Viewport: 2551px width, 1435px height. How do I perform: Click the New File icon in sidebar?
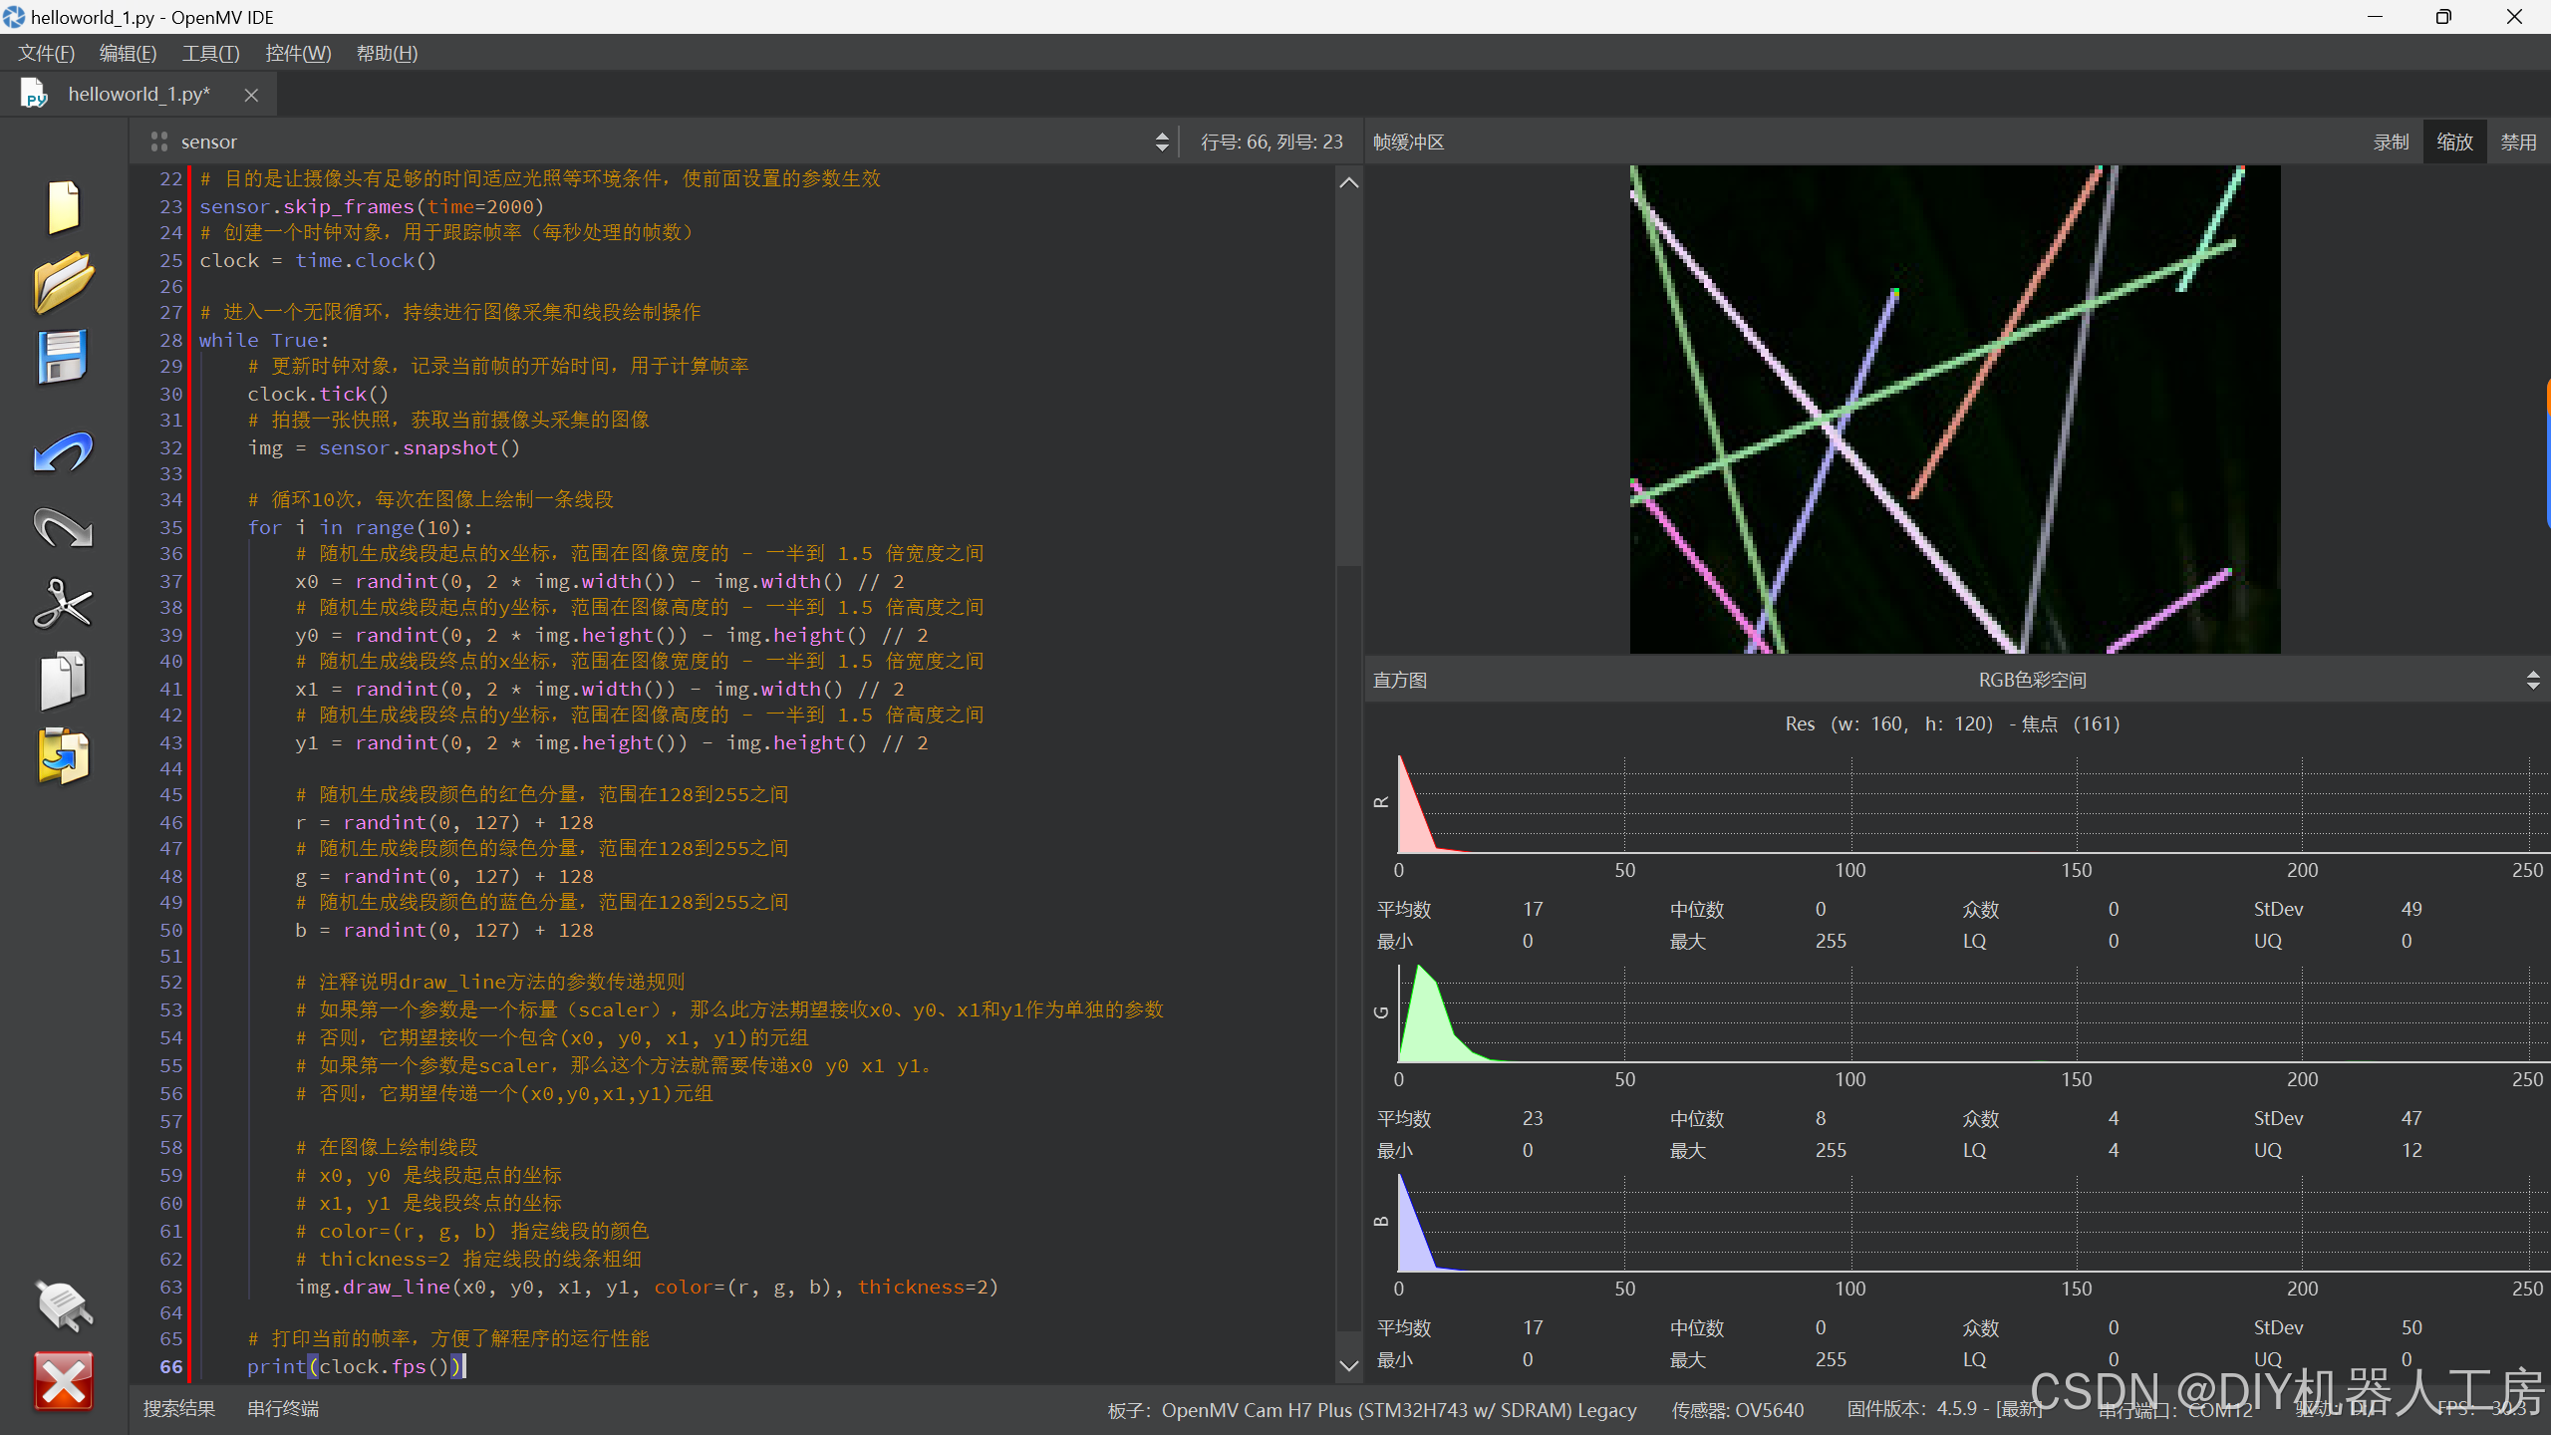(x=64, y=206)
